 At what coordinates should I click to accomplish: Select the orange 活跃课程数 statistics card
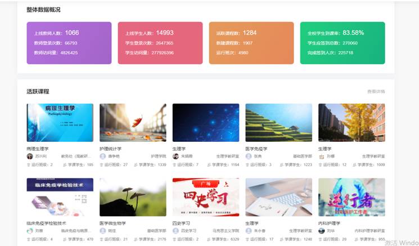click(251, 43)
